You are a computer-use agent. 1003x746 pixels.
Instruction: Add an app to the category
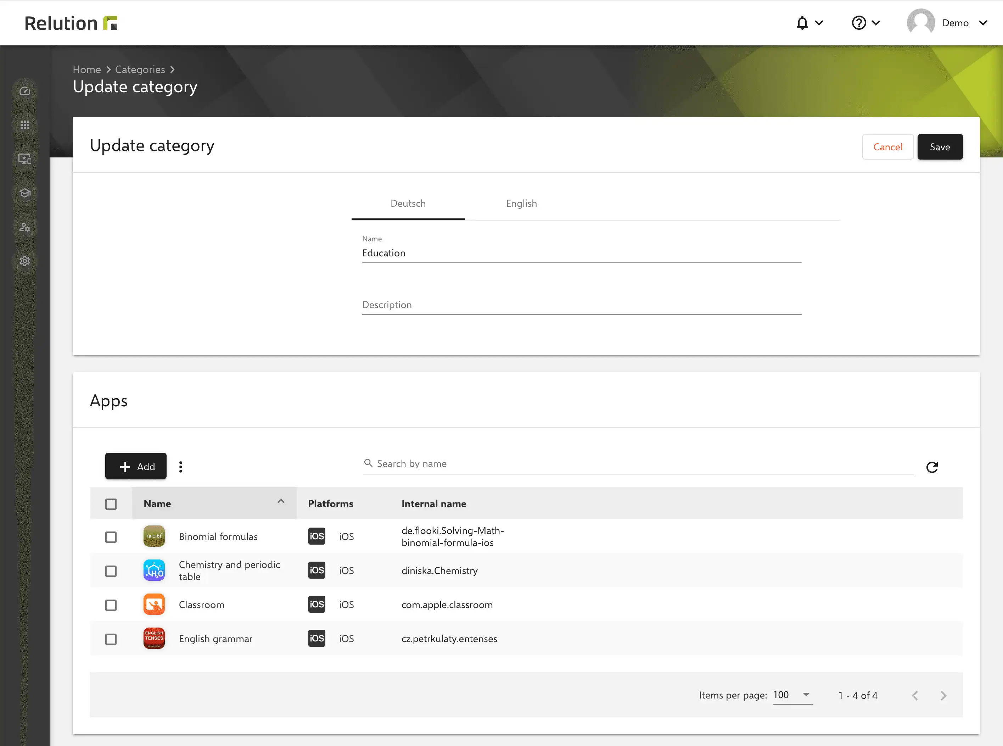[136, 466]
